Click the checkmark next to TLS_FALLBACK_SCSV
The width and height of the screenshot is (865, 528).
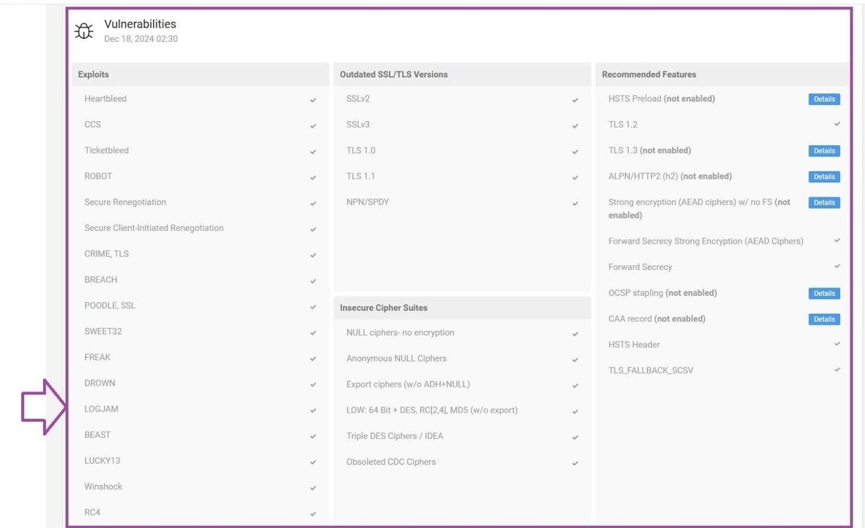837,371
